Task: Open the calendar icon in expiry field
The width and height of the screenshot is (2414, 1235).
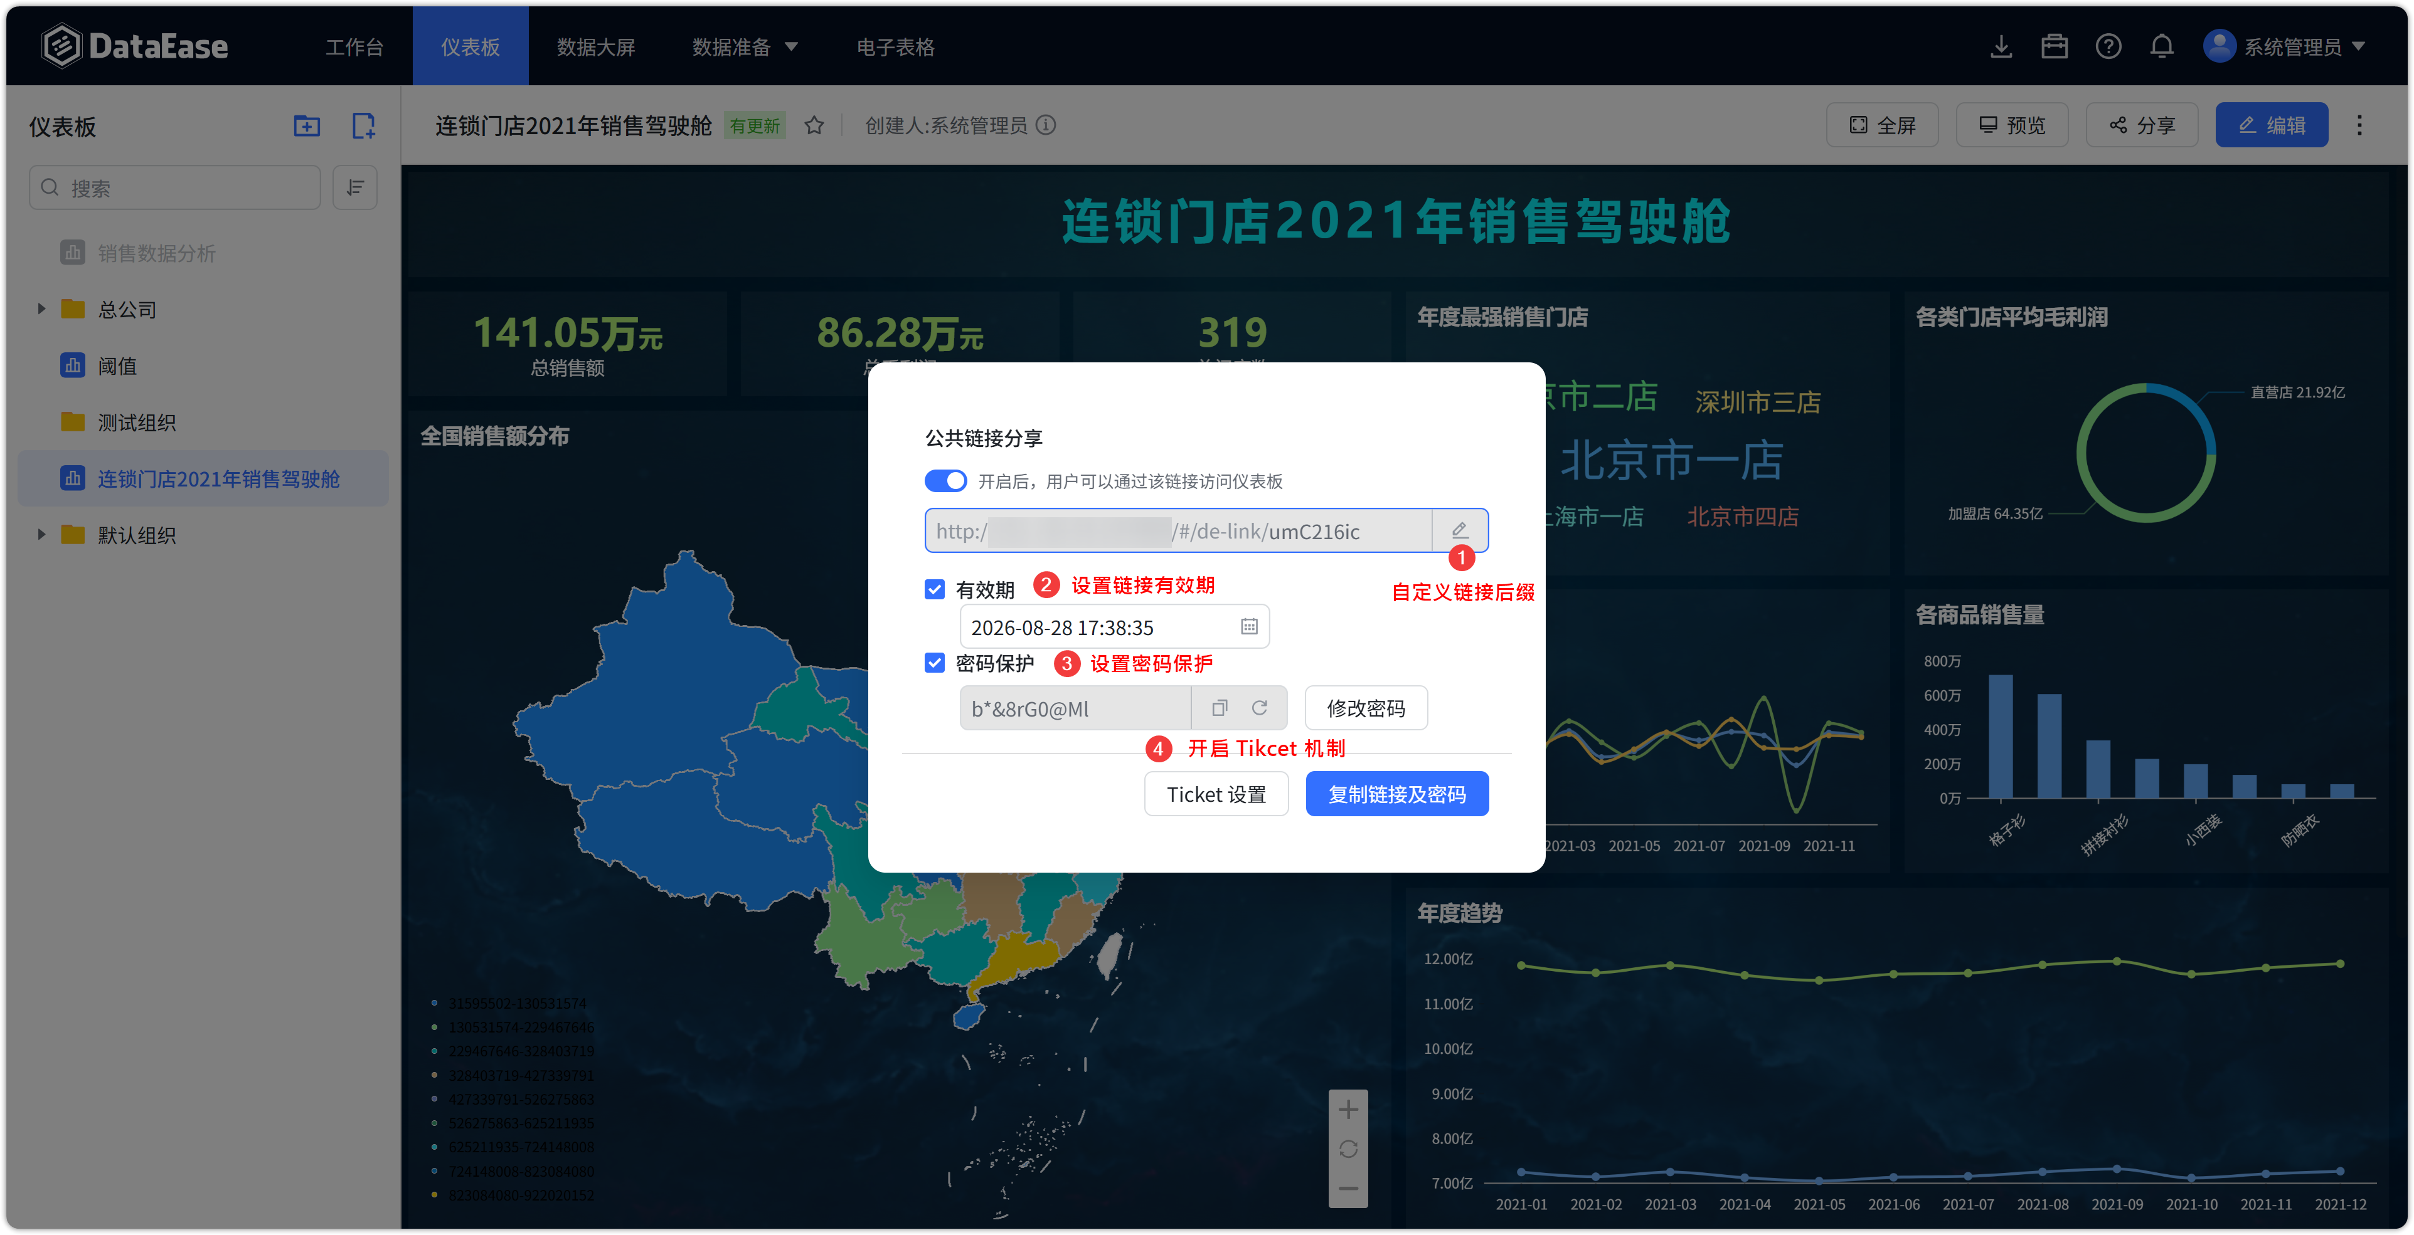Action: [1249, 628]
